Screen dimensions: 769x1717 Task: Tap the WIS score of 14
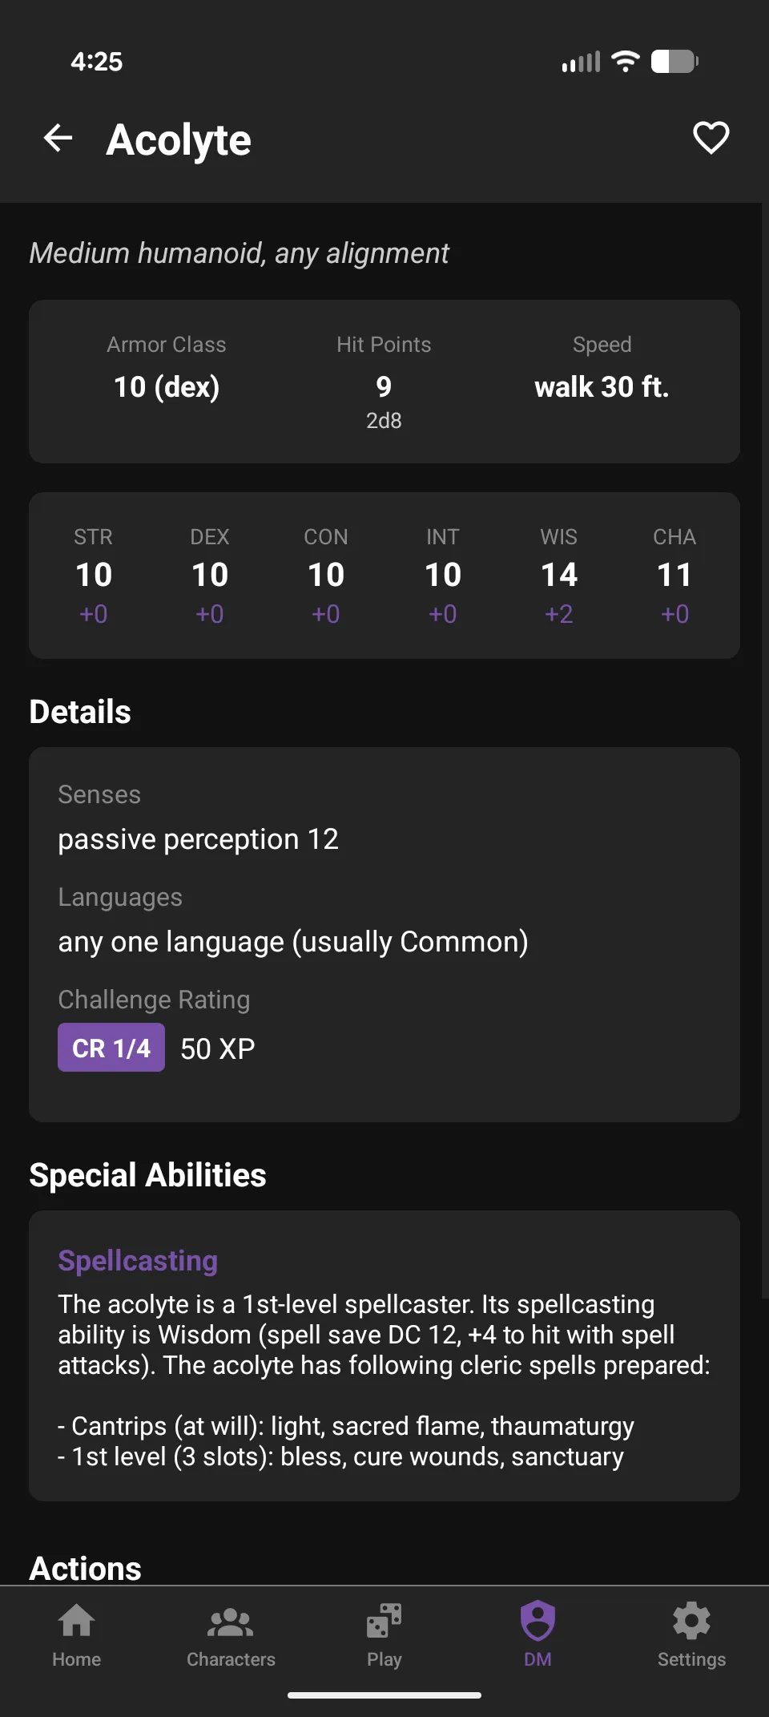(x=558, y=574)
